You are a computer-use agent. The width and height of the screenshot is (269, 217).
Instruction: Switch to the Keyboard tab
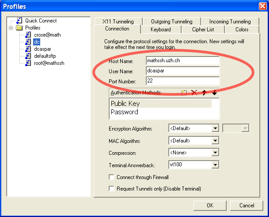click(160, 30)
